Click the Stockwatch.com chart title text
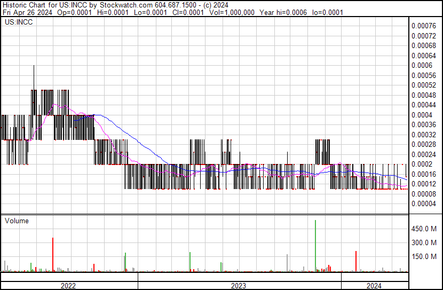 126,5
